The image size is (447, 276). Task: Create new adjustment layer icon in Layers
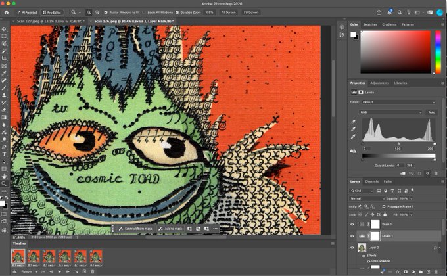pyautogui.click(x=413, y=272)
